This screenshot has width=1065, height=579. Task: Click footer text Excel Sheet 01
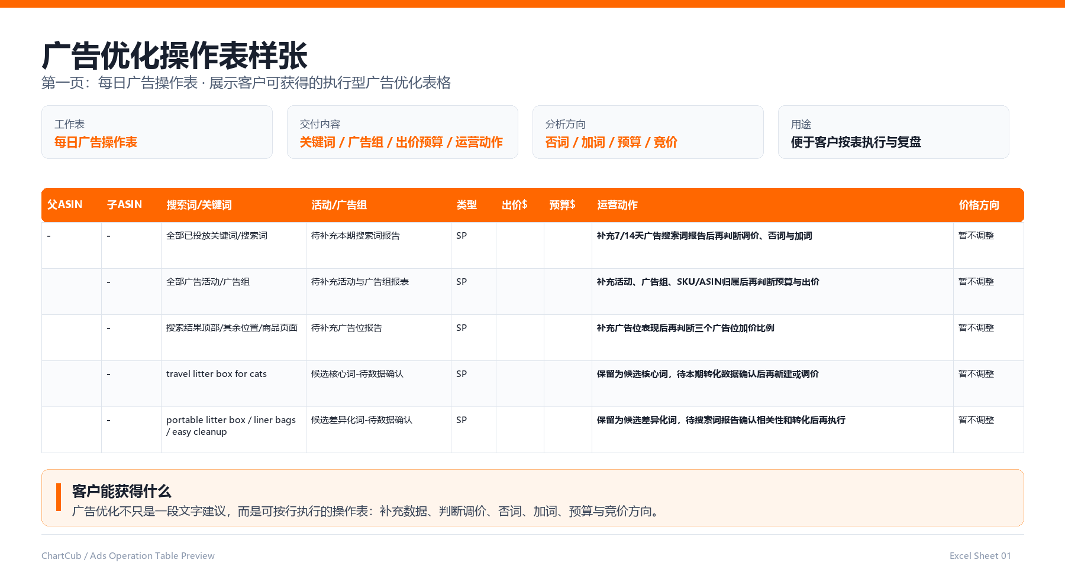980,556
